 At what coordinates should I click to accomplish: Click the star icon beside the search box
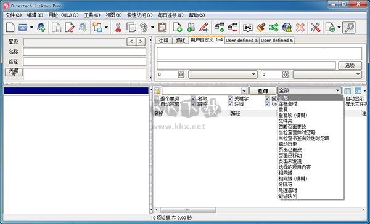coord(157,90)
